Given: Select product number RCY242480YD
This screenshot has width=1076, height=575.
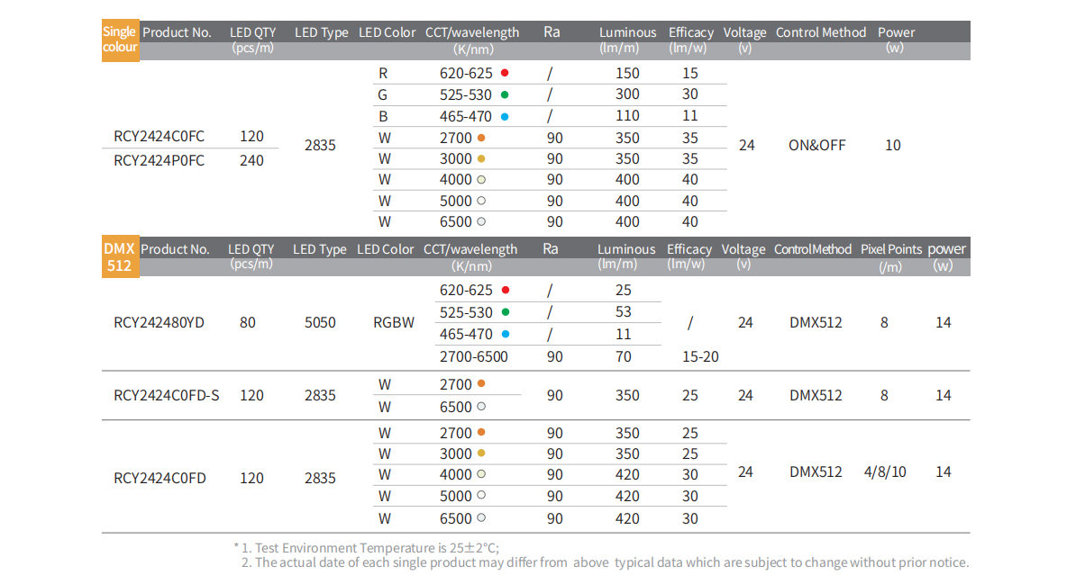Looking at the screenshot, I should pos(159,323).
